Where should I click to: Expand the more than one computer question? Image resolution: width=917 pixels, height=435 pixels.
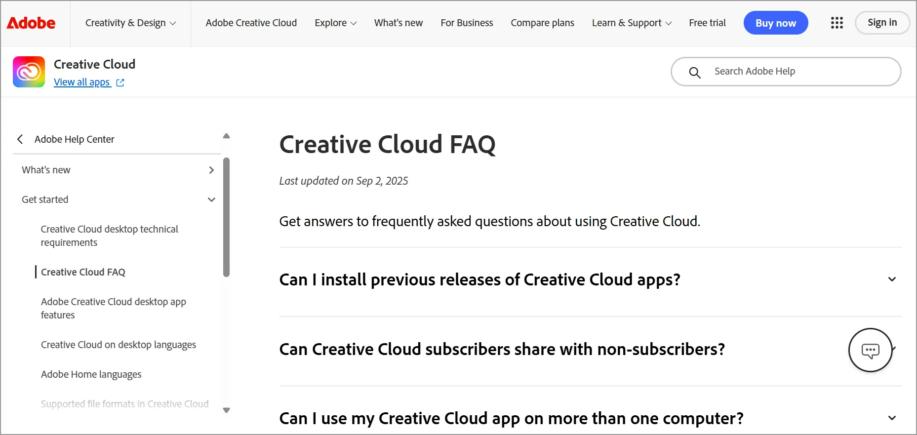[590, 418]
